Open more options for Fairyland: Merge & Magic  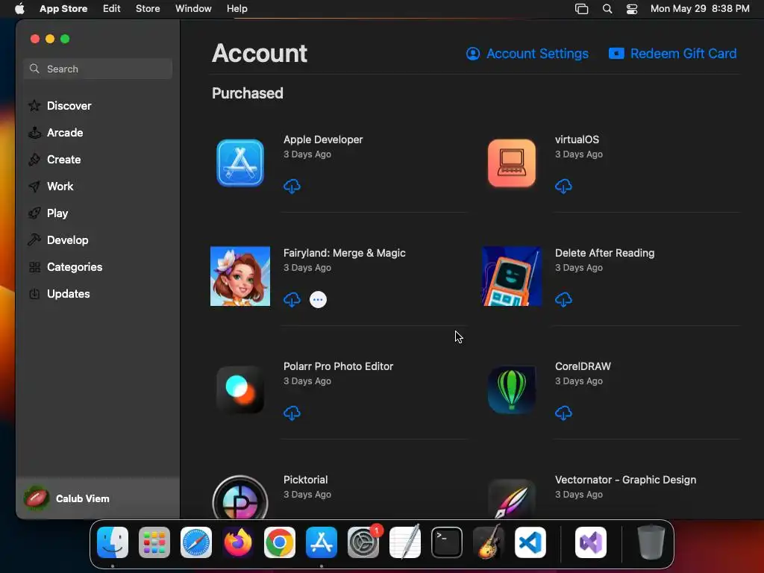[x=318, y=300]
